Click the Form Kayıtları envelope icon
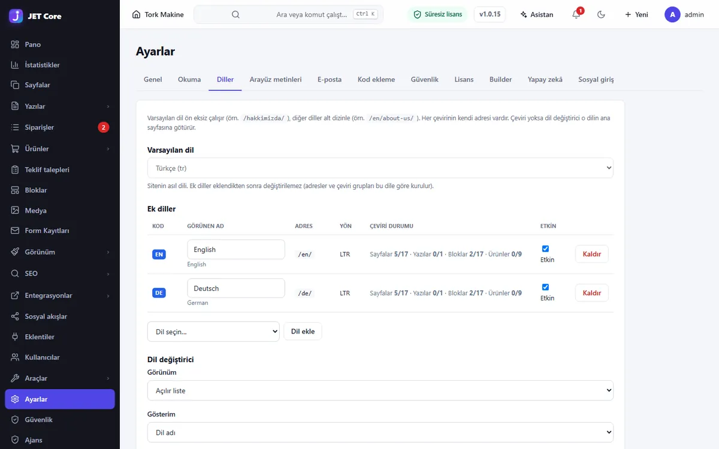The image size is (719, 449). click(15, 230)
